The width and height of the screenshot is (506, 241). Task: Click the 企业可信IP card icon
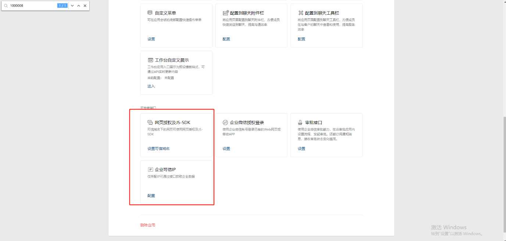click(x=150, y=169)
